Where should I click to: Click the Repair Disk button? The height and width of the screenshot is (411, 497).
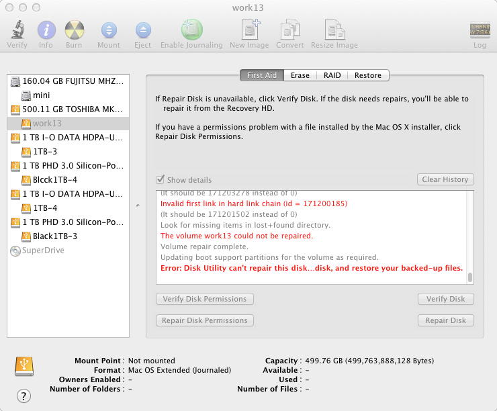coord(446,320)
